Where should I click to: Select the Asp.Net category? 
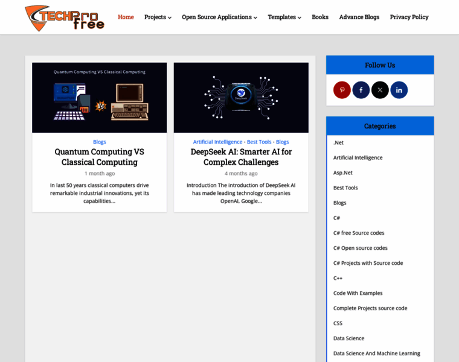(343, 173)
